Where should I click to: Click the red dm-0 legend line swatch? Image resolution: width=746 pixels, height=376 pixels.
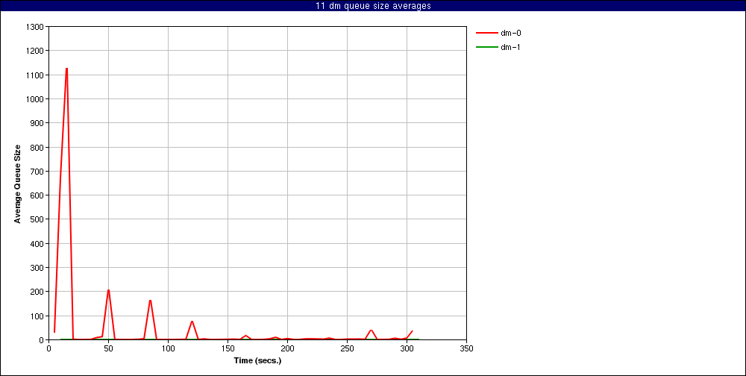(486, 33)
